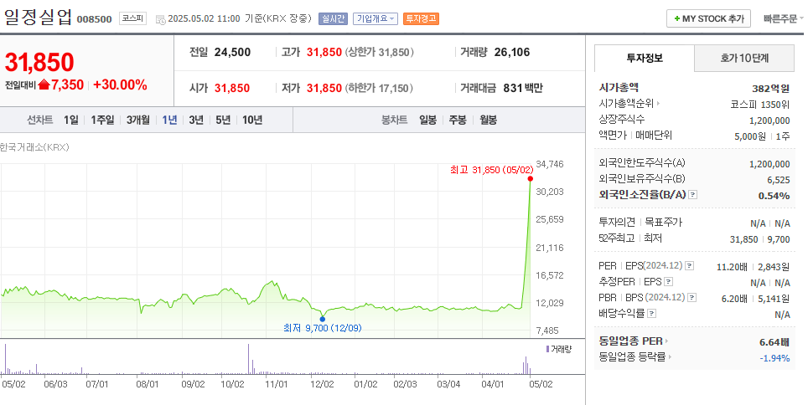Image resolution: width=808 pixels, height=405 pixels.
Task: Click the 동일업종 등락률 value -1.94%
Action: coord(774,358)
